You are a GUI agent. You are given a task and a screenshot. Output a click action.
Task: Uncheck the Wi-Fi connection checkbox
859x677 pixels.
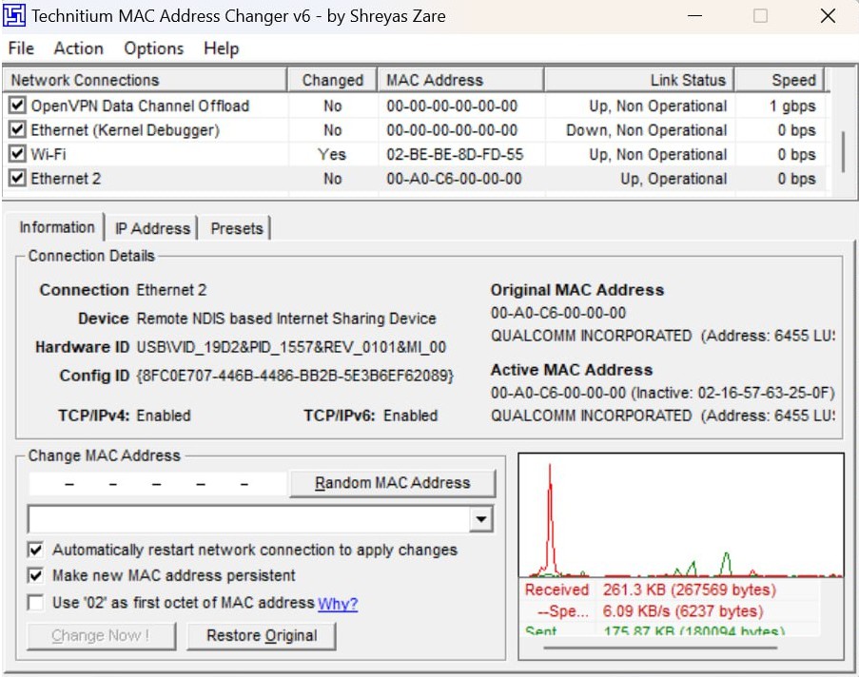(17, 154)
